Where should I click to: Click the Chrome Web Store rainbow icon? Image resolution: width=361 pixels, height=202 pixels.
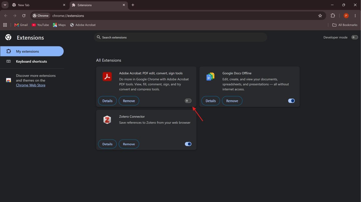pyautogui.click(x=9, y=80)
